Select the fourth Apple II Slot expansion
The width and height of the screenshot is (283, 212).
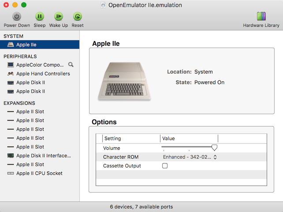pos(40,138)
